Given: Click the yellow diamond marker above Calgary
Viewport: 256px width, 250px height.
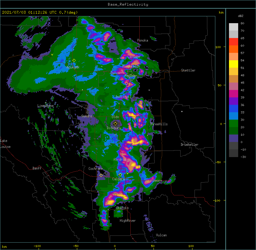Looking at the screenshot, I should pyautogui.click(x=120, y=175).
